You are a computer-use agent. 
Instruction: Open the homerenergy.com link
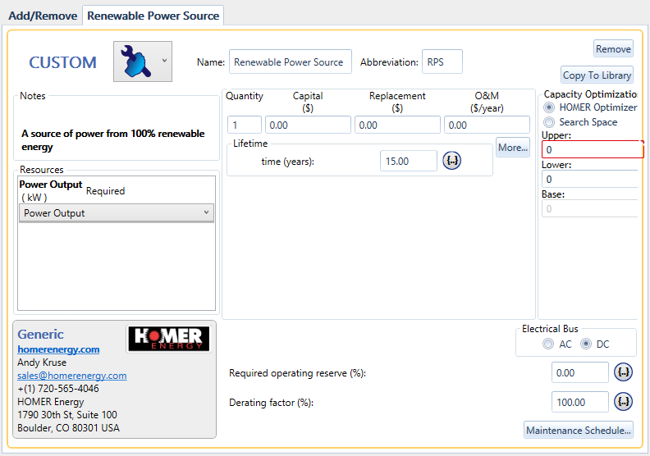(58, 349)
